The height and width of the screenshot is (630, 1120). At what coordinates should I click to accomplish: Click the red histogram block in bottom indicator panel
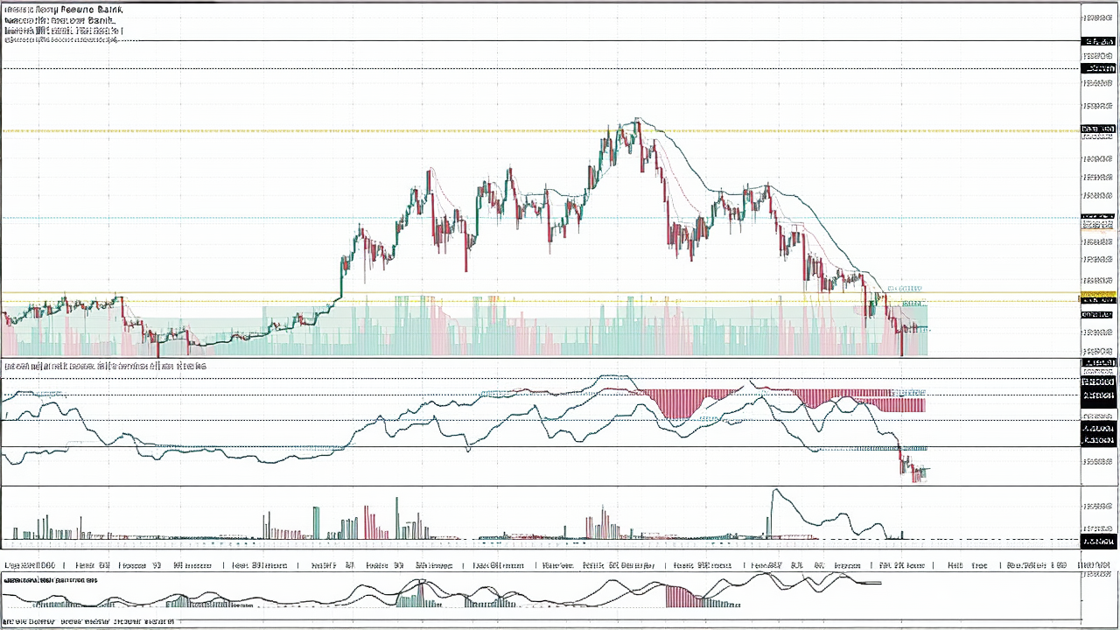point(684,596)
